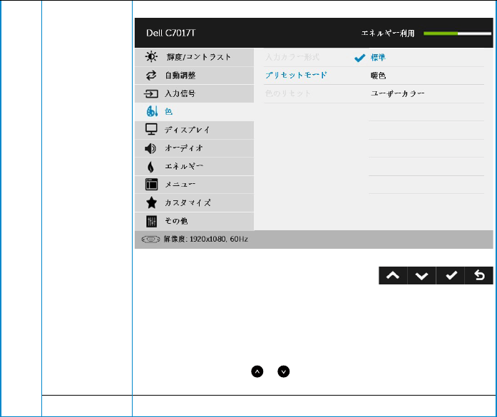Click the others sliders icon

pyautogui.click(x=151, y=221)
